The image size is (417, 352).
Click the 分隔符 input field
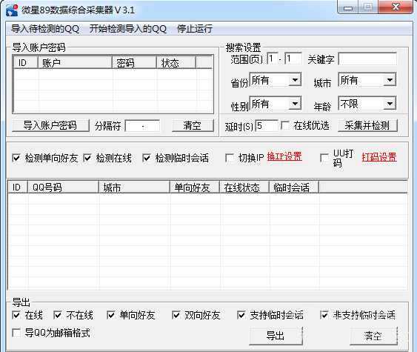[142, 126]
